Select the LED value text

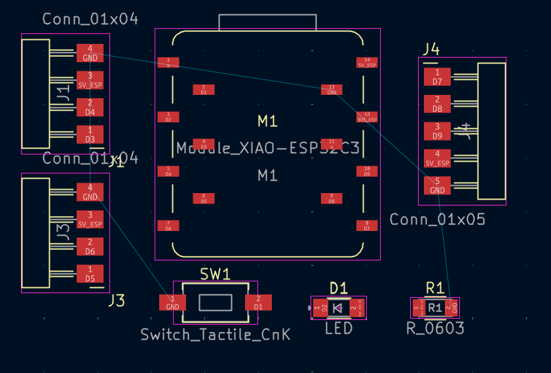(339, 329)
